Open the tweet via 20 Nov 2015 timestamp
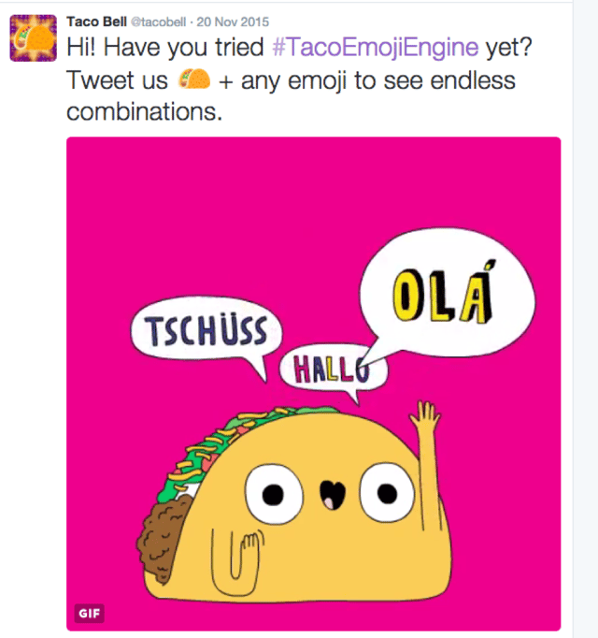 pos(233,22)
